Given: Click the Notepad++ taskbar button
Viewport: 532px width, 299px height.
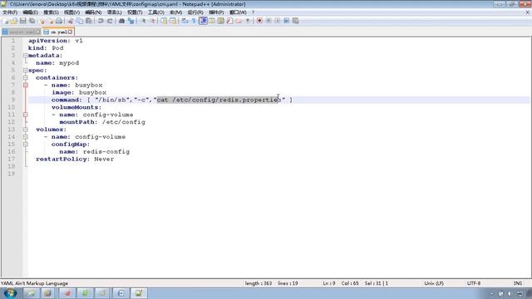Looking at the screenshot, I should point(139,293).
